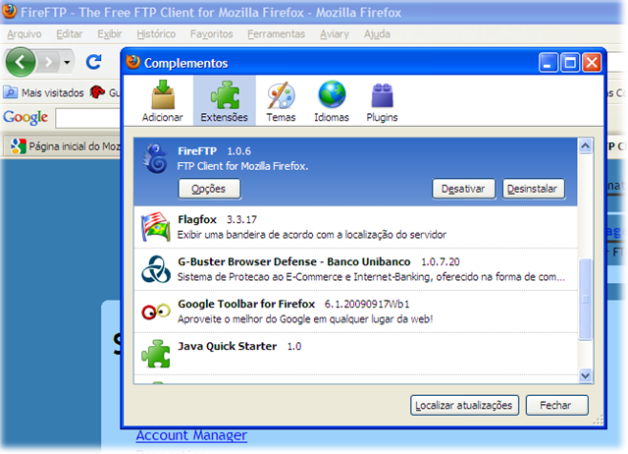Click the extensions list scroll down arrow
Image resolution: width=628 pixels, height=454 pixels.
[585, 375]
